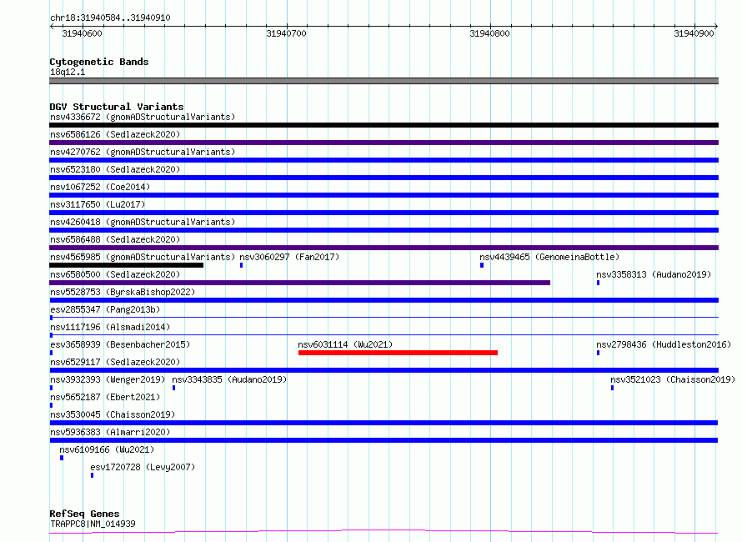Select the nsv3521023 (Chaisson2019) marker
Image resolution: width=742 pixels, height=542 pixels.
click(612, 388)
